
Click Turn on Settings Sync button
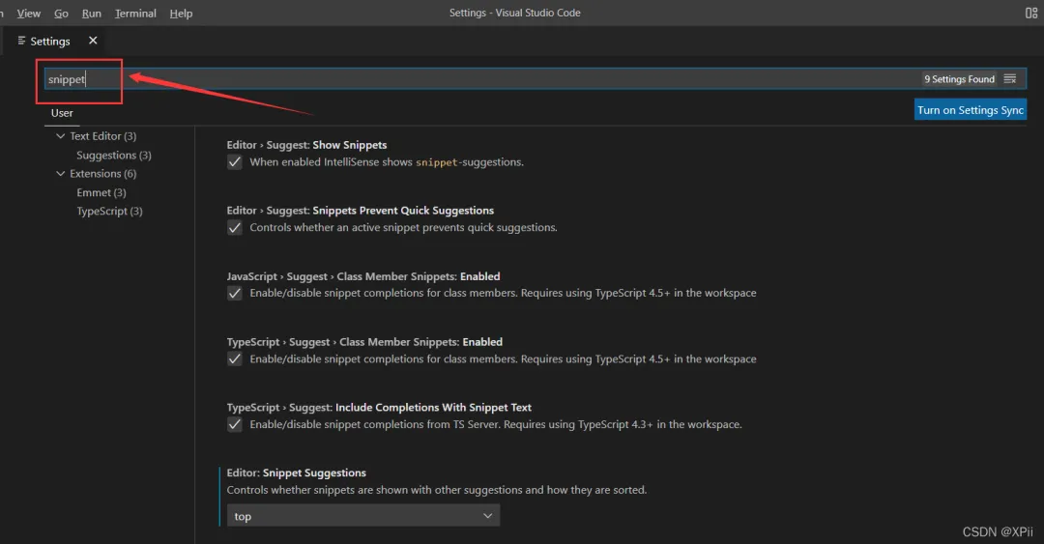(x=971, y=110)
